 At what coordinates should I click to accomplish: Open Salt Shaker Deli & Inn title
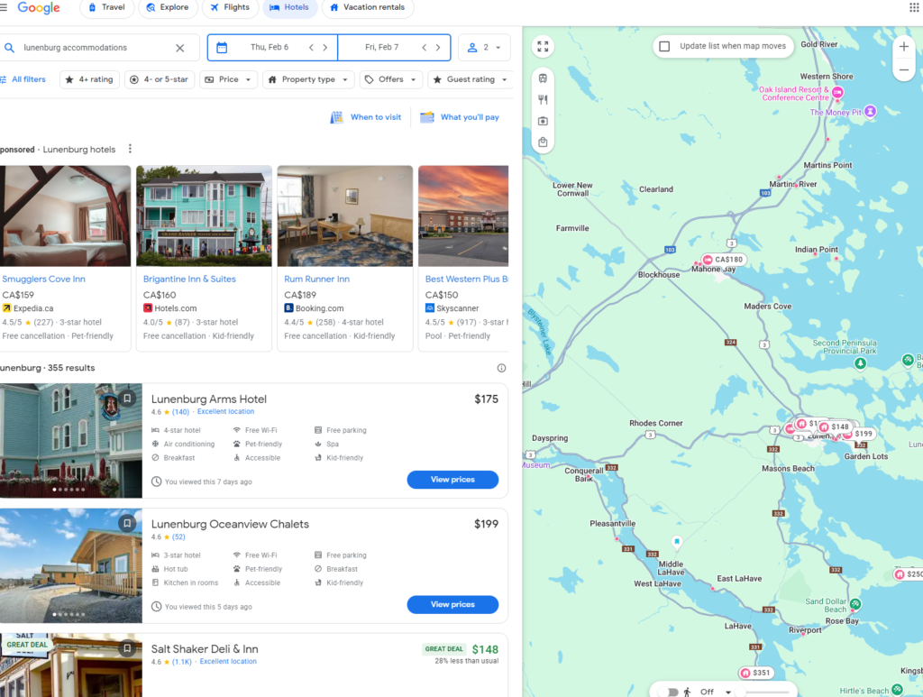click(205, 648)
